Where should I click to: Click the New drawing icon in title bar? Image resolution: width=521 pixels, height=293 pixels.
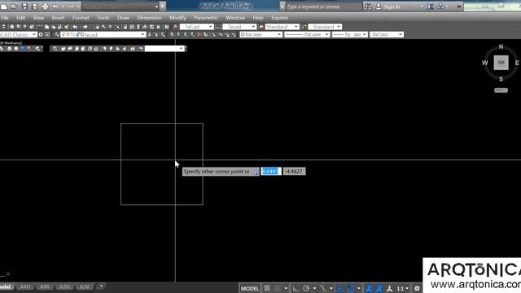click(x=4, y=7)
